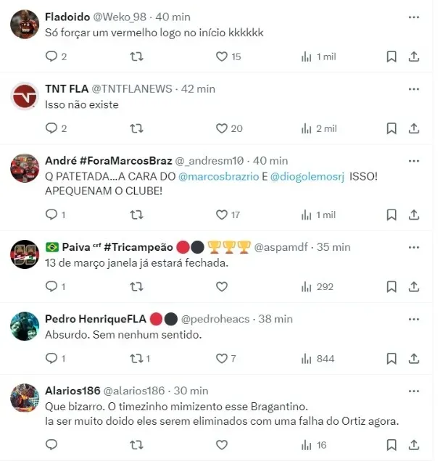The image size is (448, 461).
Task: Open more options for Fladoido's tweet
Action: pos(414,17)
